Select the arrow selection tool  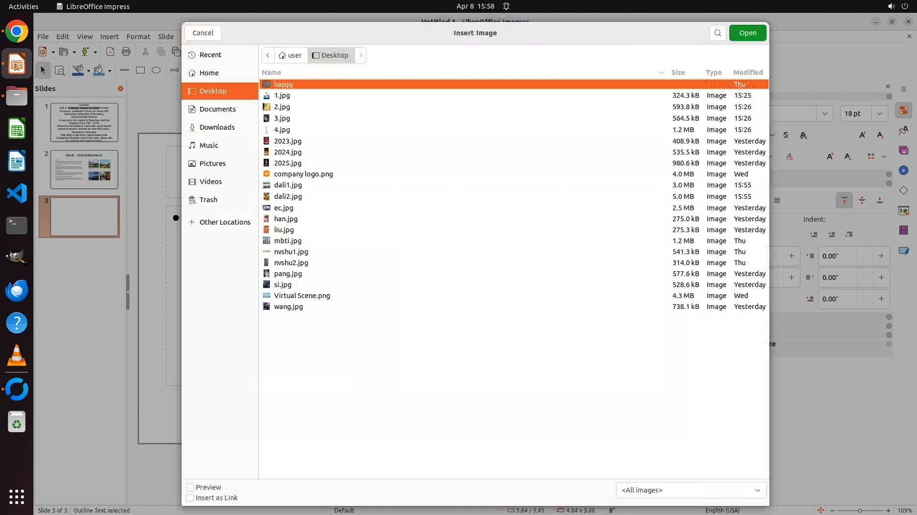tap(43, 70)
